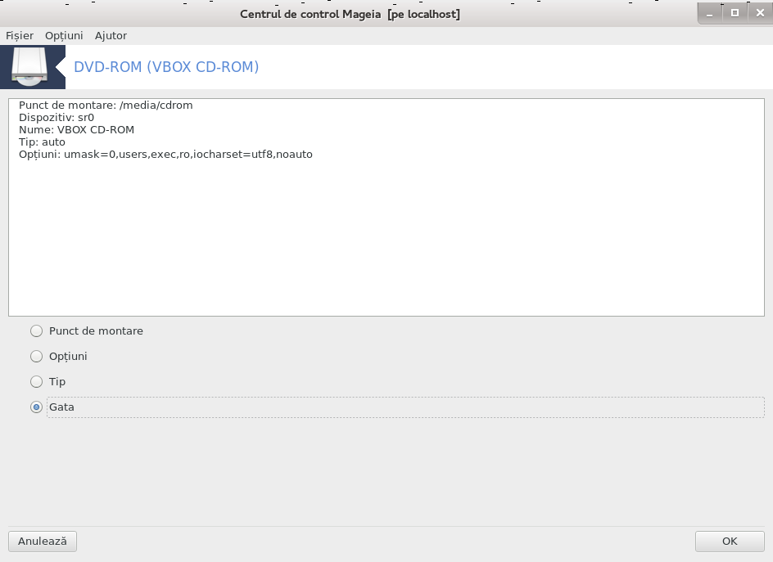Image resolution: width=773 pixels, height=562 pixels.
Task: Close the Mageia control center window
Action: click(760, 13)
